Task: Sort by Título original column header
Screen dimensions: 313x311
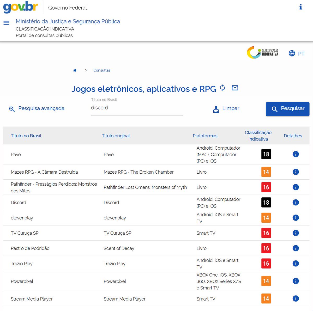Action: pyautogui.click(x=116, y=136)
